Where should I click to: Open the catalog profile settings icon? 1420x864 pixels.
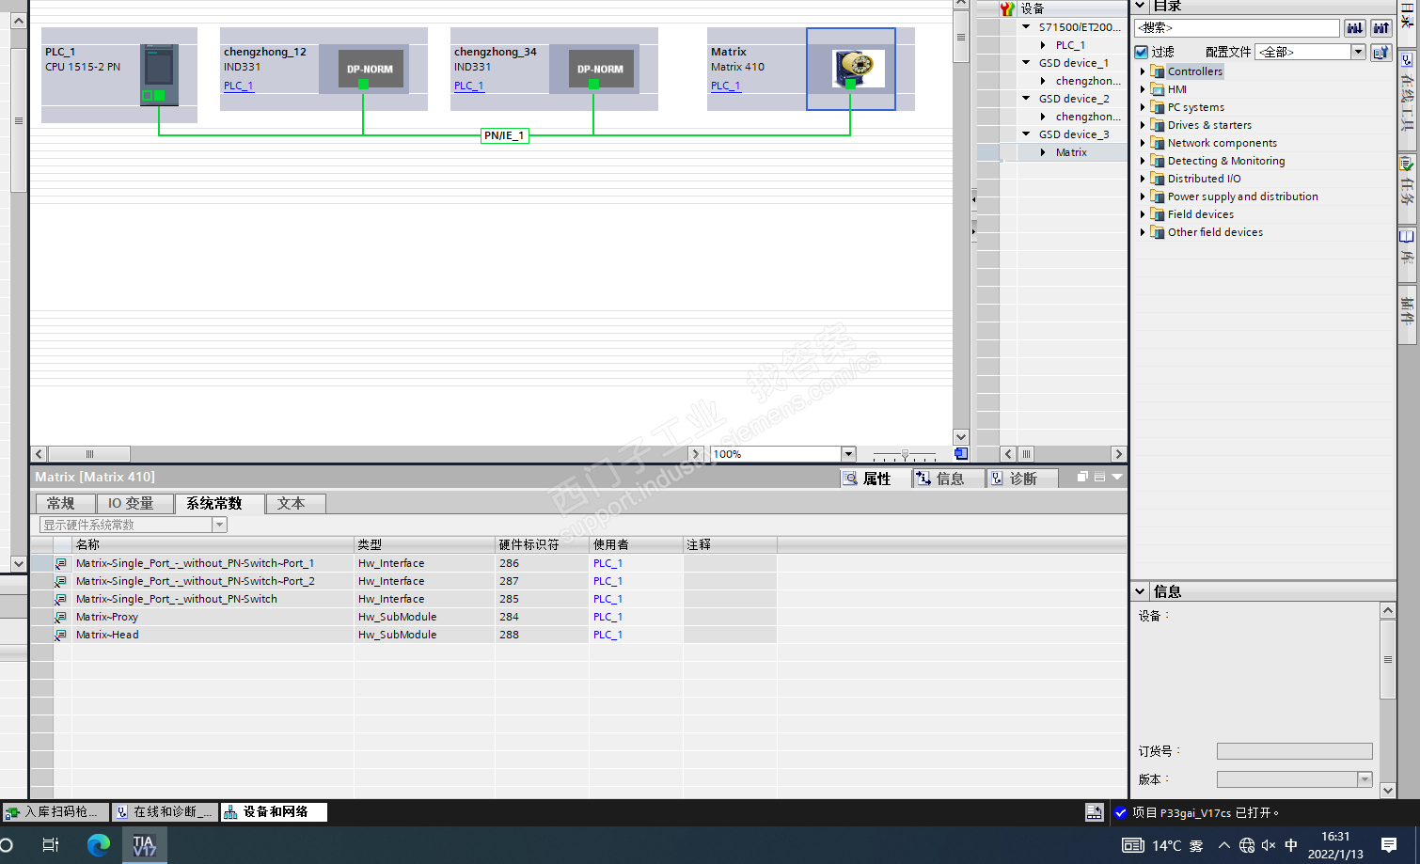[1381, 53]
